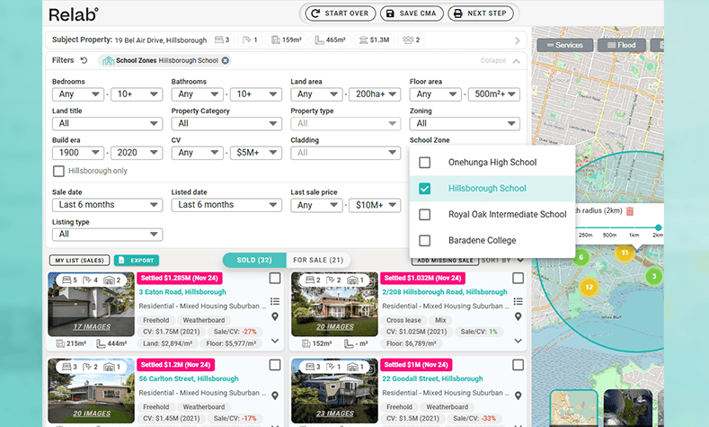Reset filters using the undo arrow icon
709x427 pixels.
[x=84, y=61]
